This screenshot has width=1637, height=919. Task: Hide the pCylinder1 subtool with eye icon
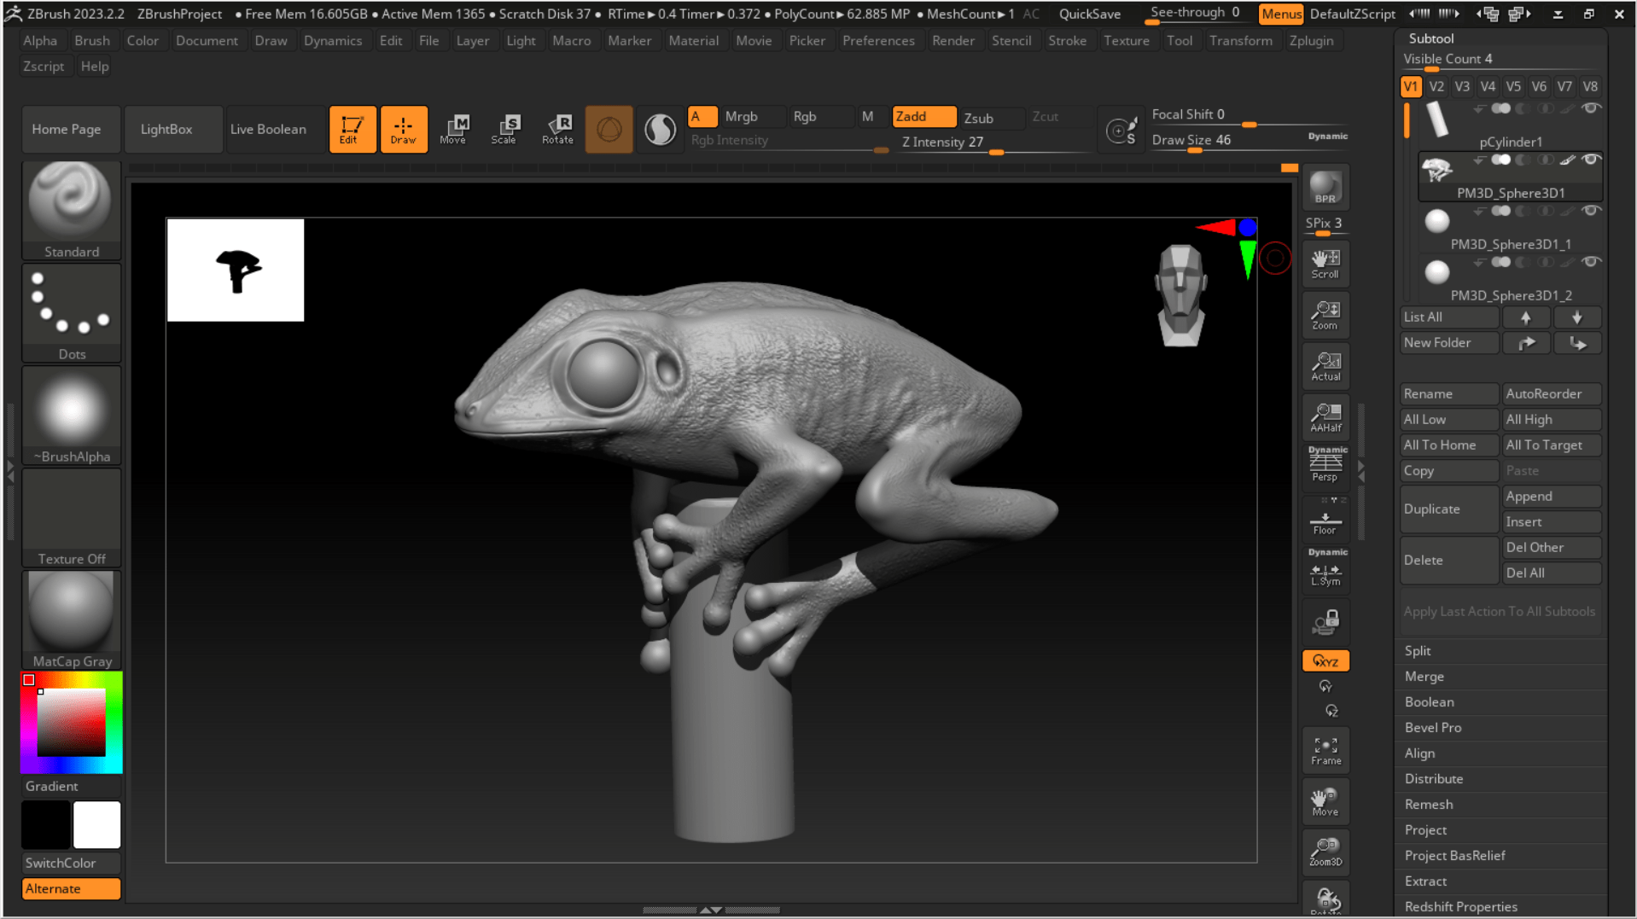point(1590,108)
